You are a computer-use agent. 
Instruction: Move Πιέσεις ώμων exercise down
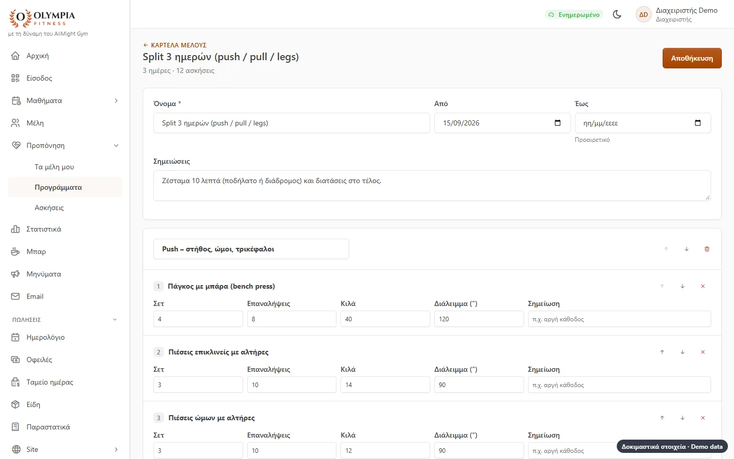tap(683, 418)
